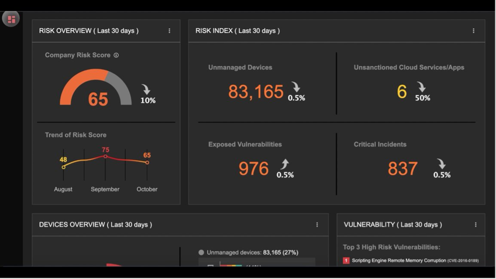Open Vulnerability panel three-dot menu
The height and width of the screenshot is (279, 496).
475,225
